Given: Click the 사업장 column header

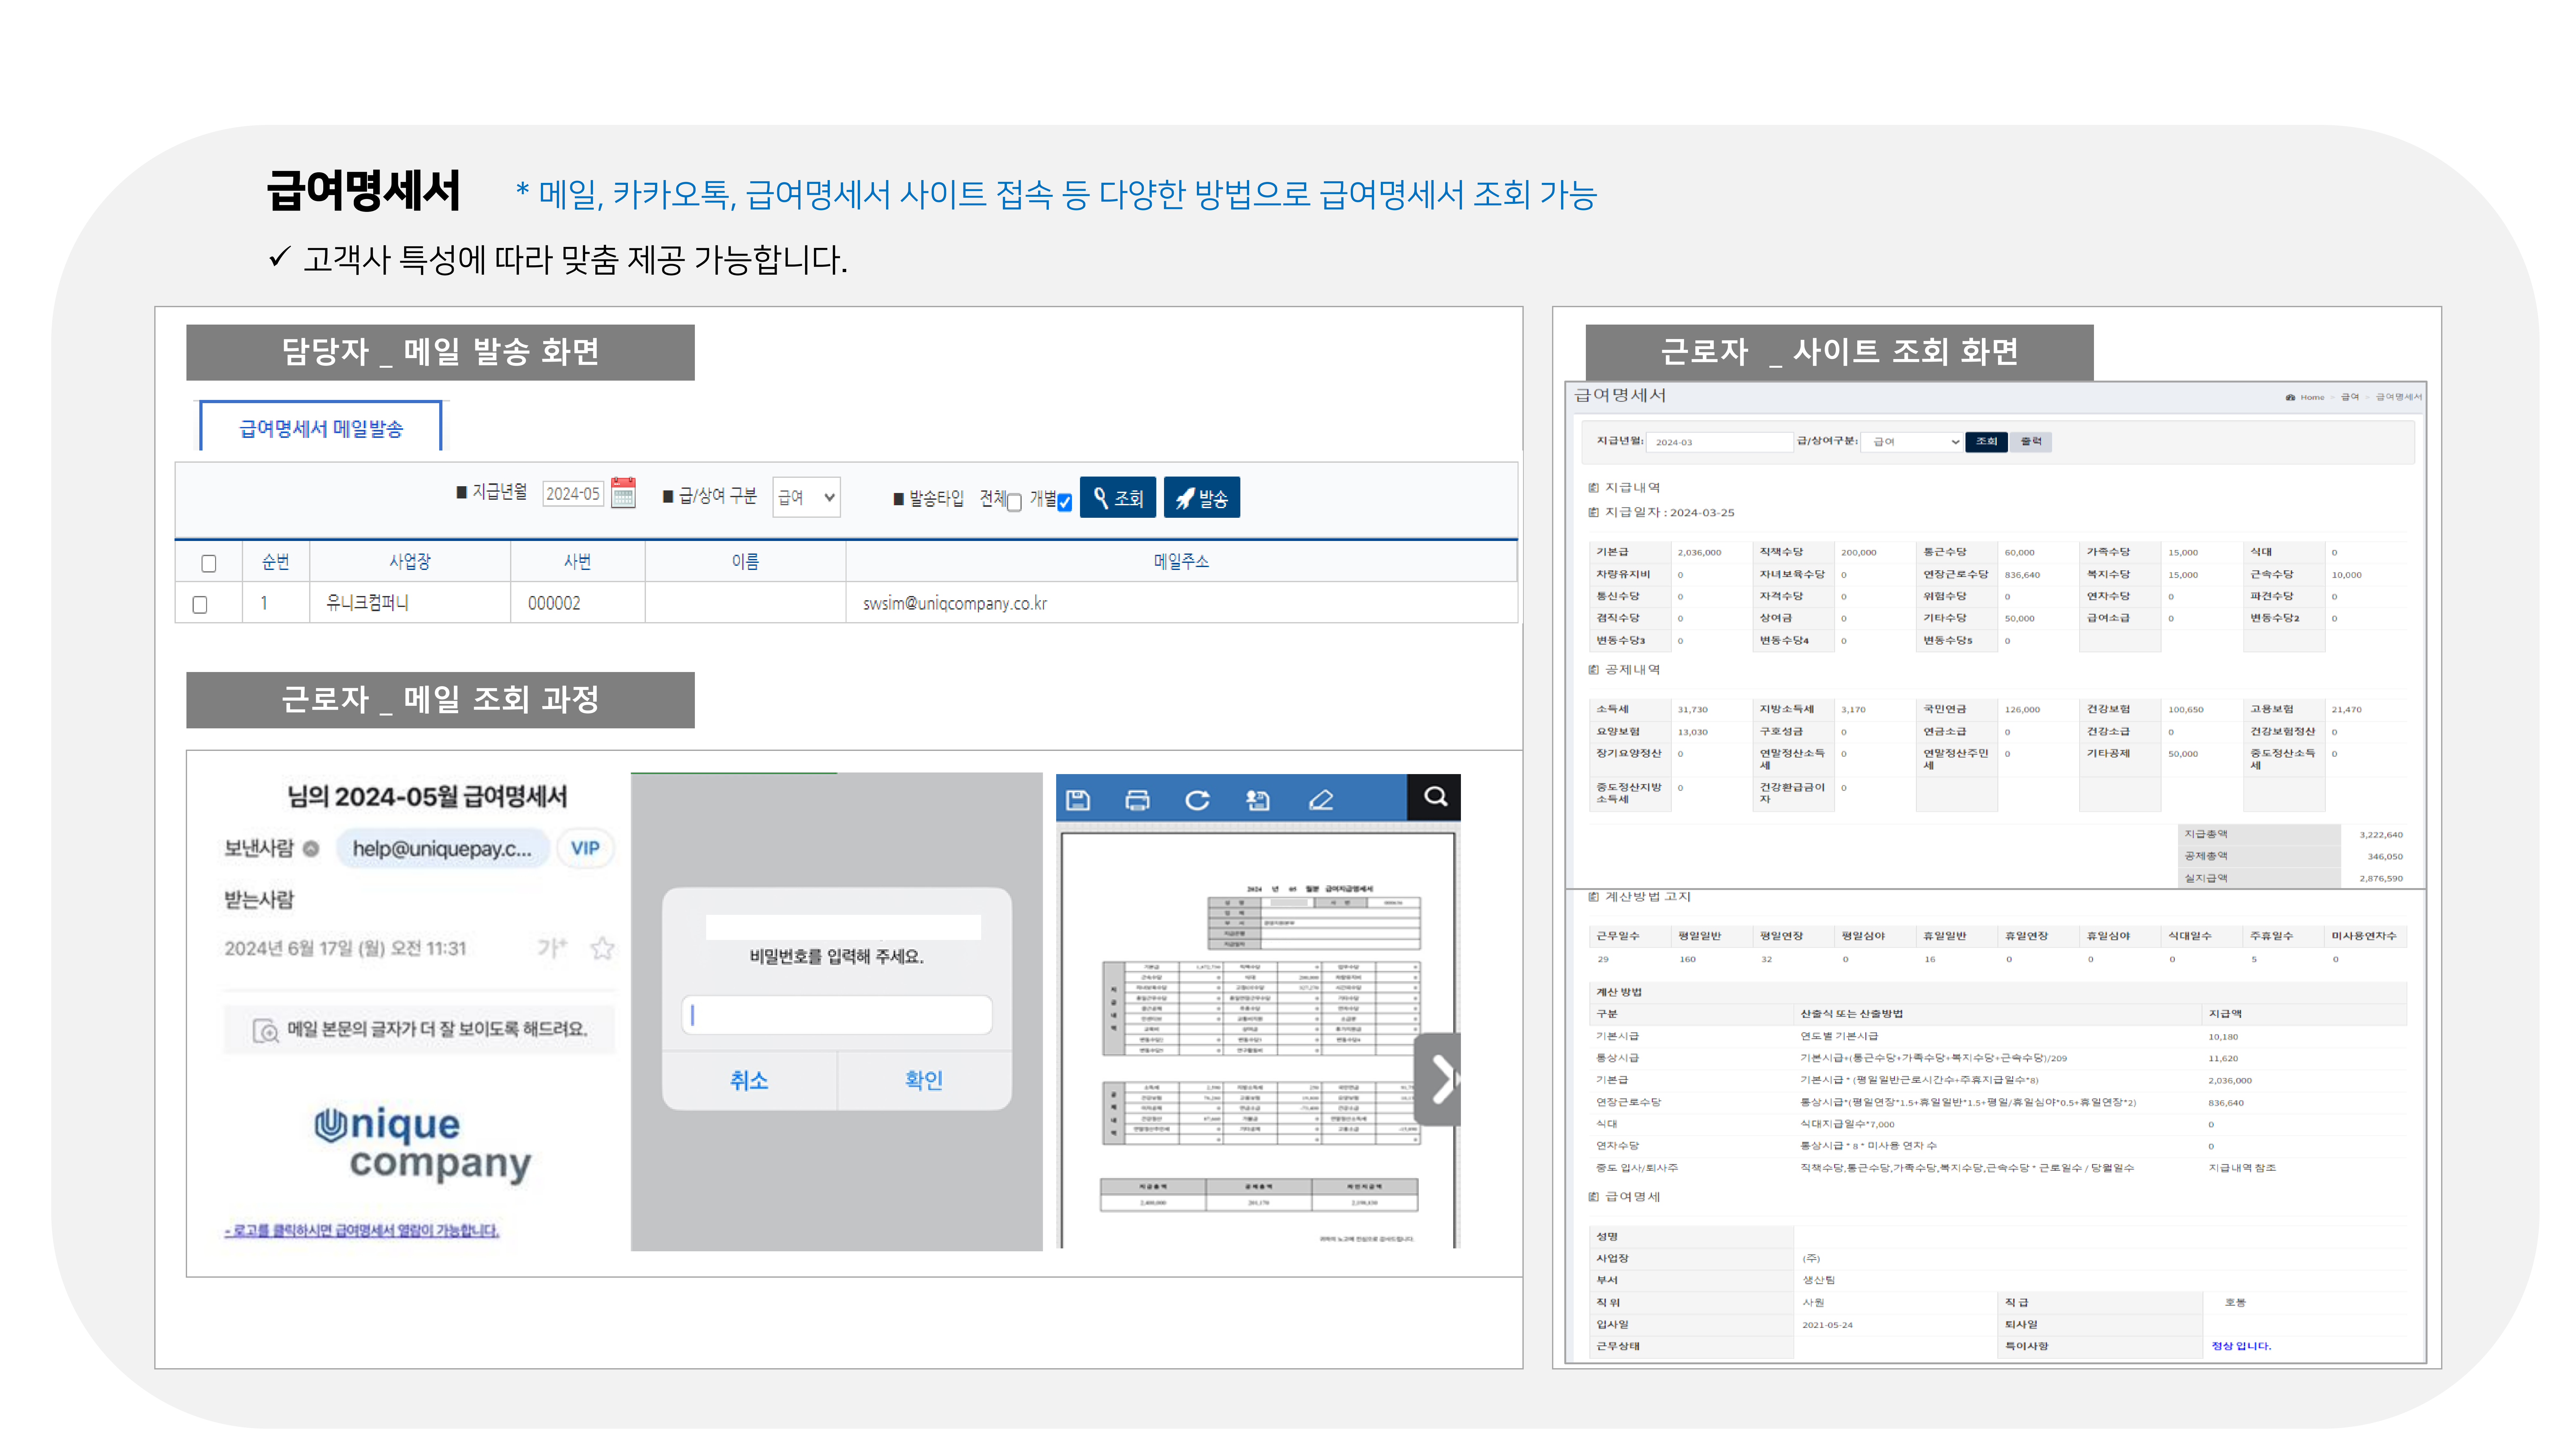Looking at the screenshot, I should (x=410, y=562).
